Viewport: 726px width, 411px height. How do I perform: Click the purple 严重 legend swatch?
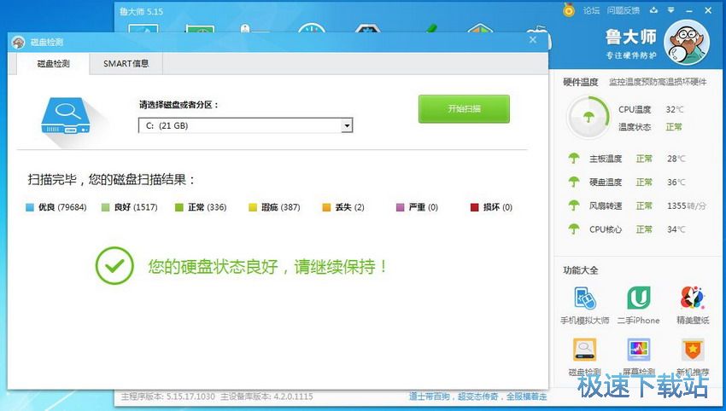click(x=401, y=207)
